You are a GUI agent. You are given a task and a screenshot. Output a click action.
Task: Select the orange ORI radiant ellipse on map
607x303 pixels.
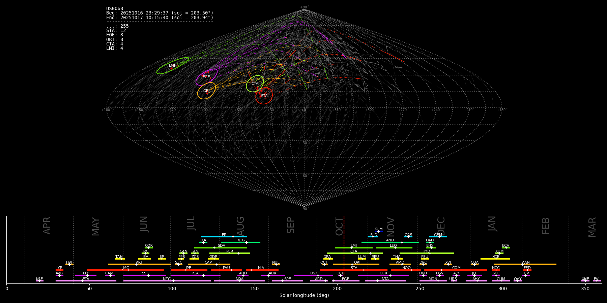tap(206, 91)
